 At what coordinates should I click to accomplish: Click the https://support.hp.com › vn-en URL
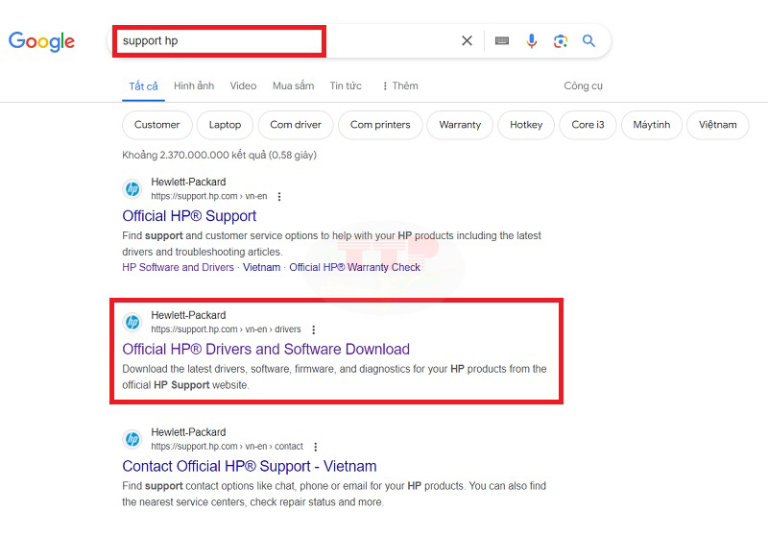tap(209, 197)
